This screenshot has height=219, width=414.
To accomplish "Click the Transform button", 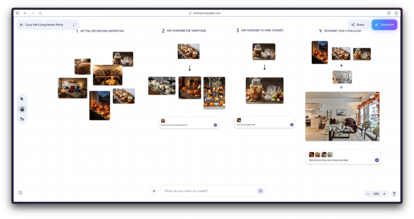I will [384, 25].
